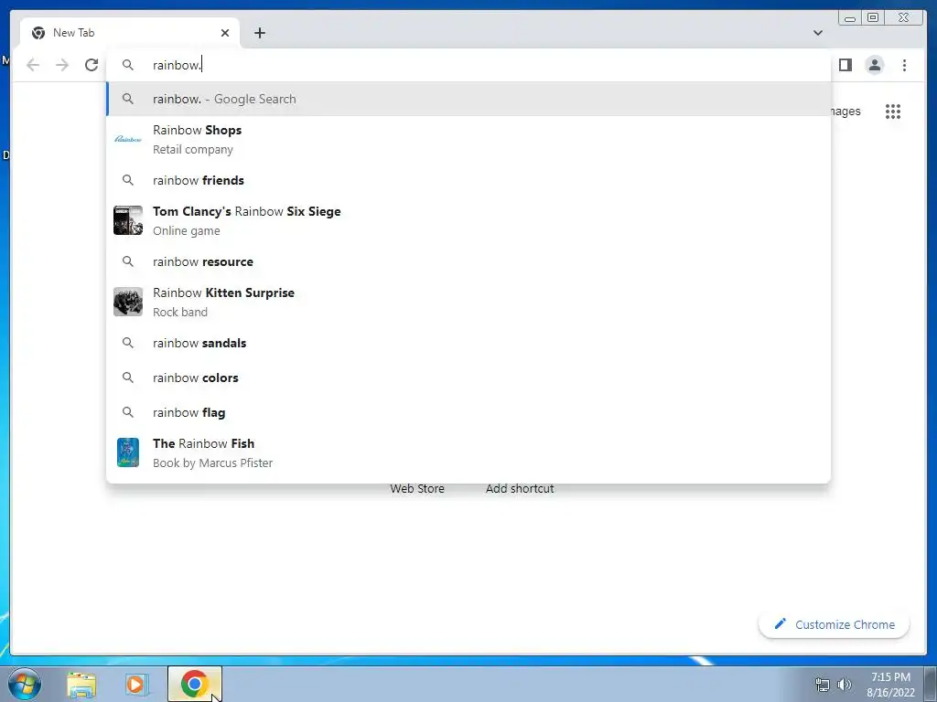Click the address bar search magnifier icon
Viewport: 937px width, 702px height.
tap(128, 65)
